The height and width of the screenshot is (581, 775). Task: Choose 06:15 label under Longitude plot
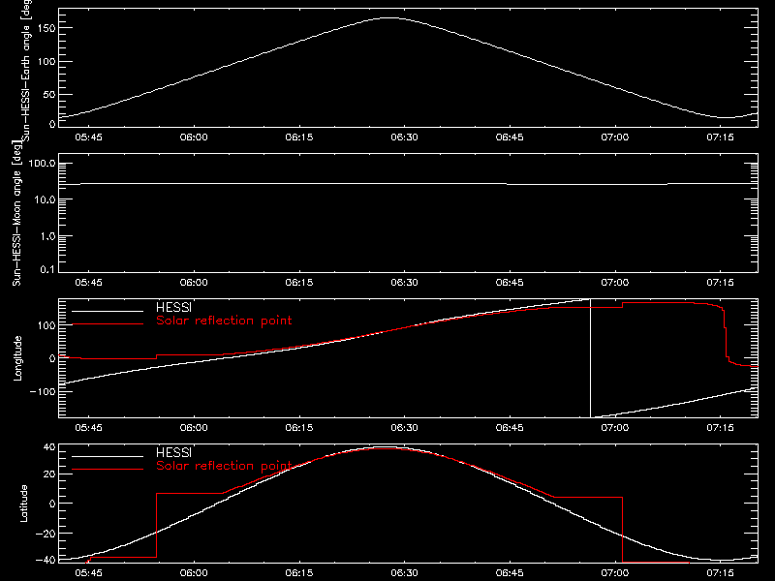click(x=299, y=428)
